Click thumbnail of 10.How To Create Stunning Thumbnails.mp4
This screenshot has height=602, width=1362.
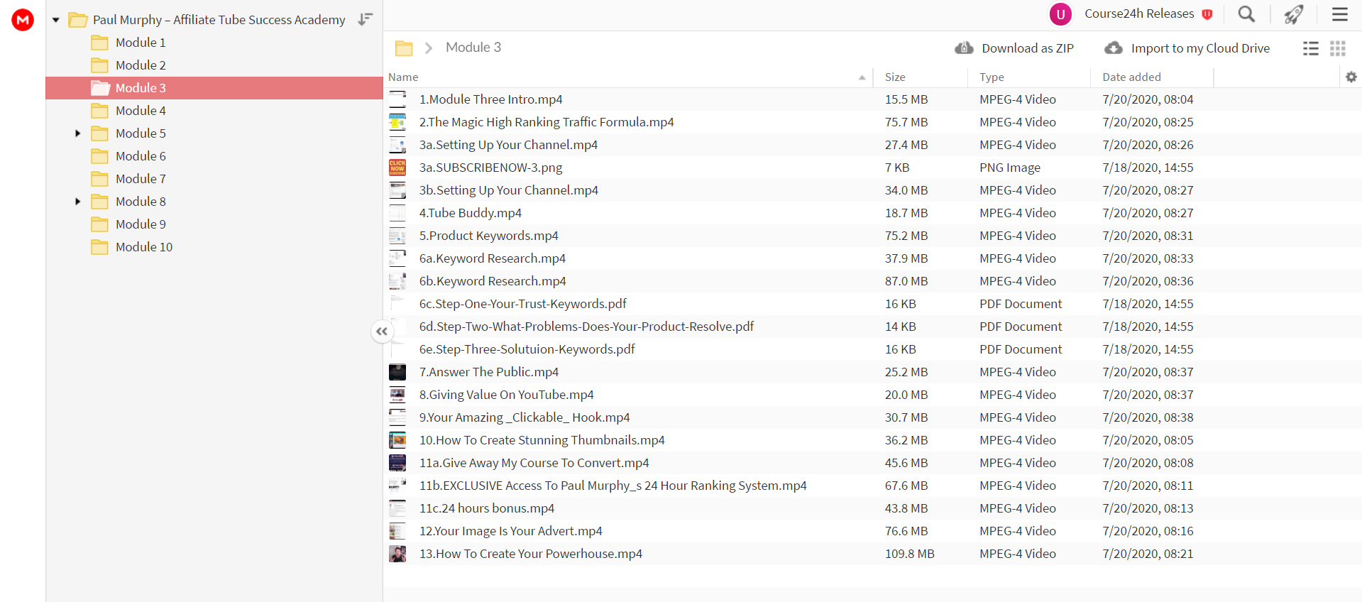tap(397, 440)
